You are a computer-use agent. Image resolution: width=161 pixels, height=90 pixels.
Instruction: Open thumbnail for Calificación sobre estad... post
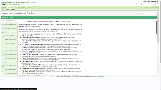click(x=3, y=73)
